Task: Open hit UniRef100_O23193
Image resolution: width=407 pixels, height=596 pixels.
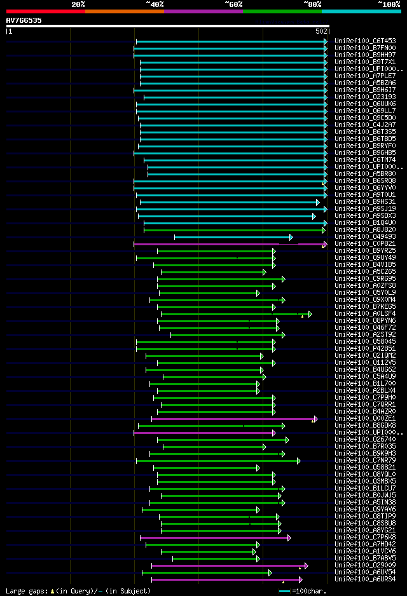Action: coord(365,97)
